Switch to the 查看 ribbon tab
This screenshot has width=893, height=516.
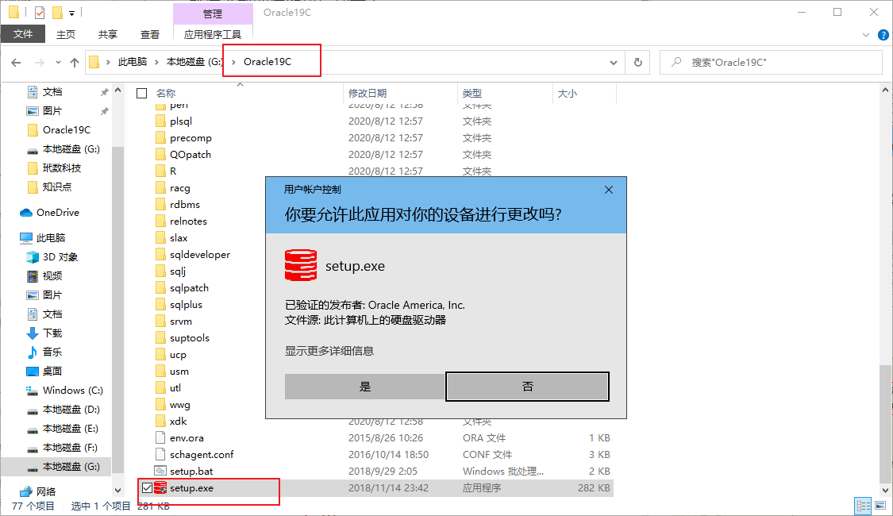point(150,34)
